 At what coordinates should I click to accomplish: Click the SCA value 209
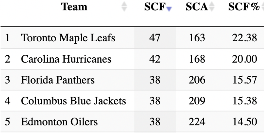click(x=197, y=101)
